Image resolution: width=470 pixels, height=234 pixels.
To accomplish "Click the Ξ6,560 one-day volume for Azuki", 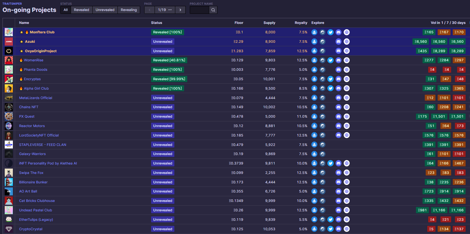I will coord(421,42).
